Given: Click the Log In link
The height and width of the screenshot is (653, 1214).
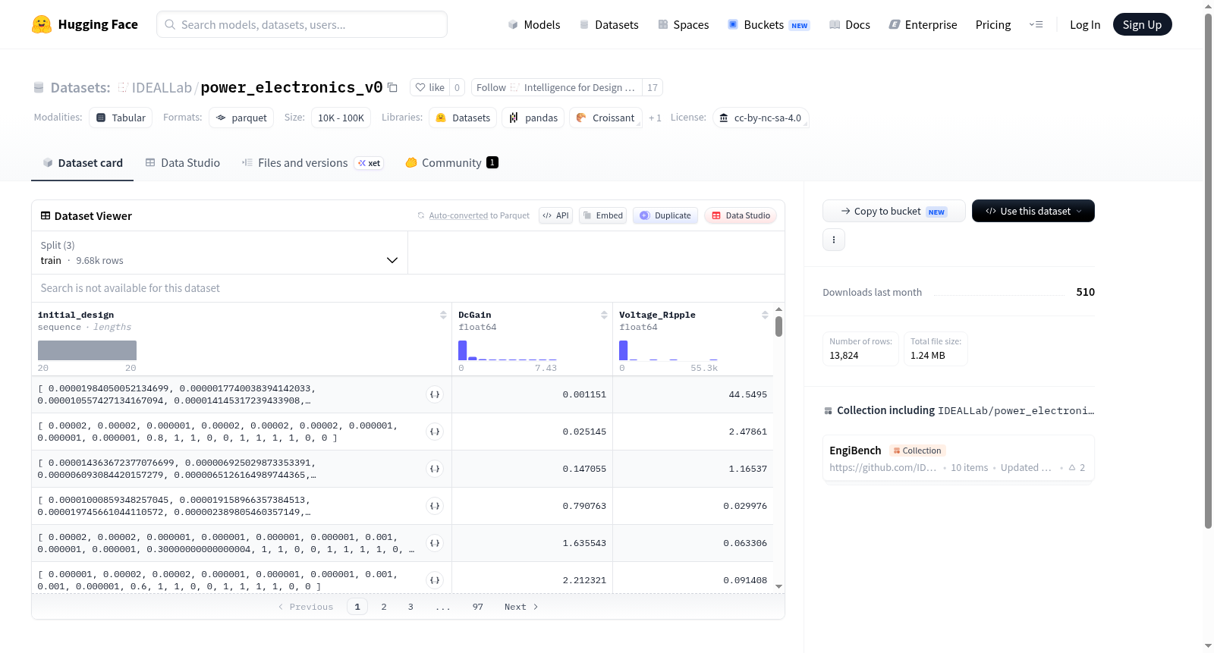Looking at the screenshot, I should click(1085, 24).
